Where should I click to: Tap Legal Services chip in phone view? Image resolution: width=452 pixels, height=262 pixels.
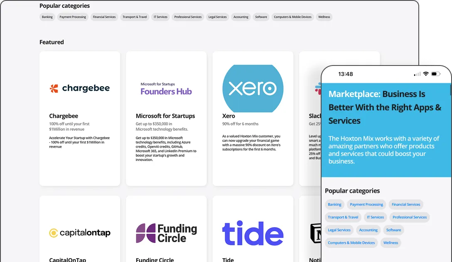pos(339,230)
